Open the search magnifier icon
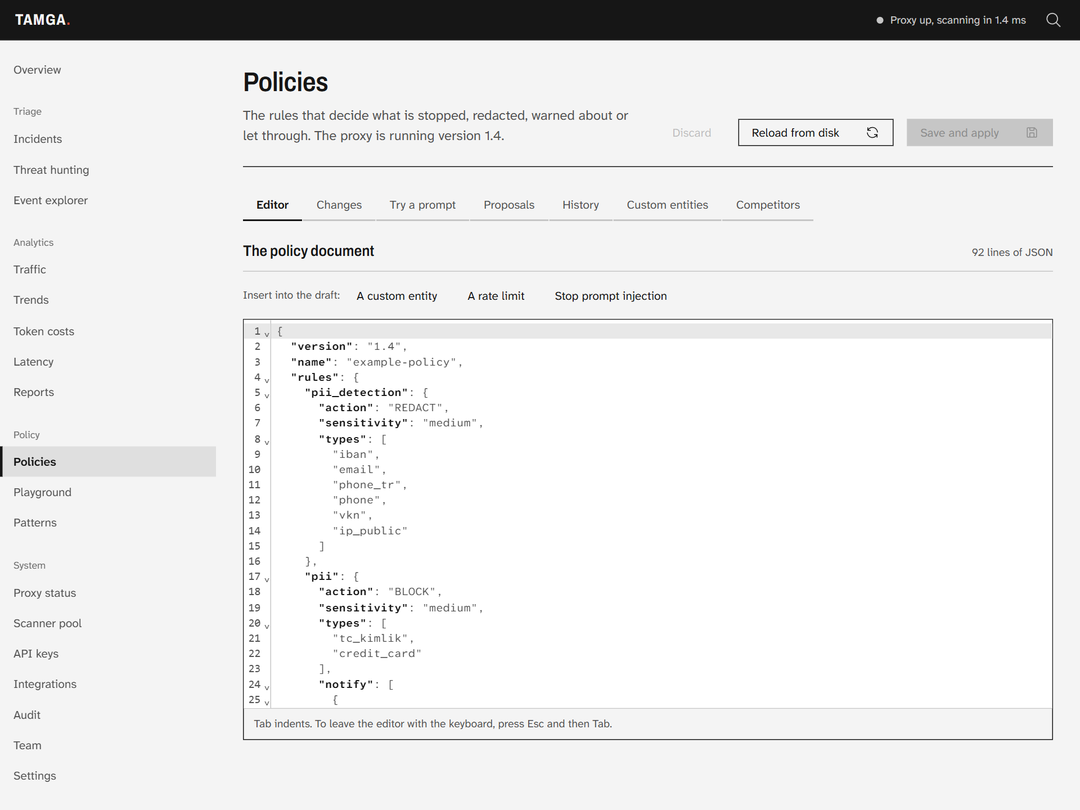This screenshot has height=810, width=1080. tap(1053, 20)
